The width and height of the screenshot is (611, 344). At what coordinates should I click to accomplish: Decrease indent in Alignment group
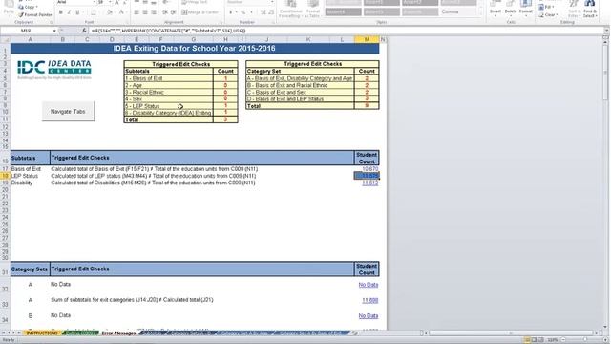165,12
